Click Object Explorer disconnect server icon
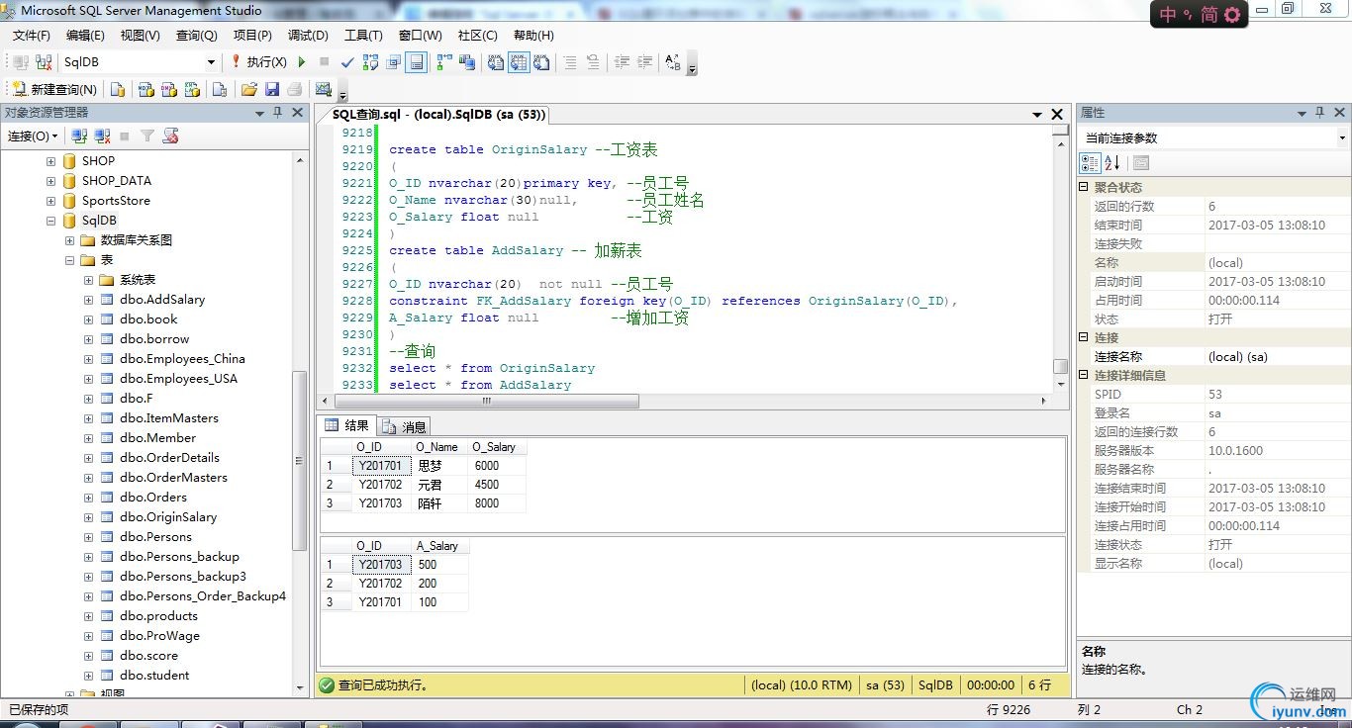The image size is (1352, 728). pyautogui.click(x=102, y=136)
